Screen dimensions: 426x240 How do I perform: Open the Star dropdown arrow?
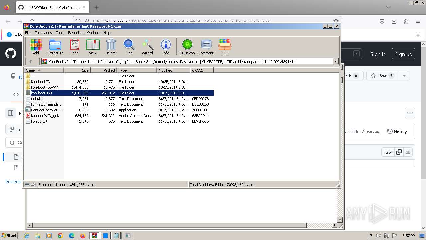(404, 76)
